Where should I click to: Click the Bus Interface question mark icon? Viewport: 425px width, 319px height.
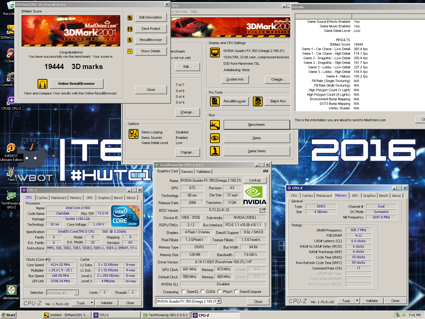(265, 225)
